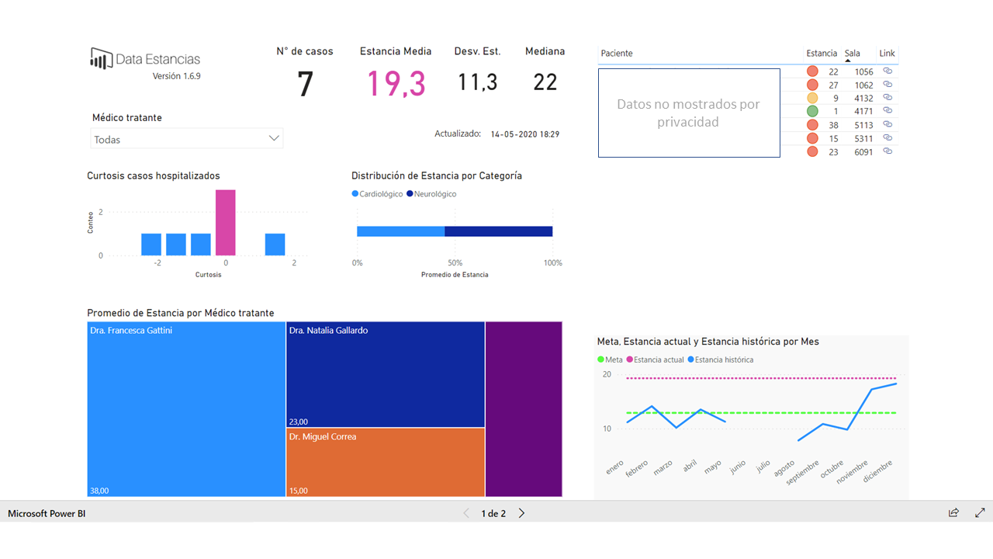The width and height of the screenshot is (993, 559).
Task: Sort table by Link column header
Action: tap(887, 54)
